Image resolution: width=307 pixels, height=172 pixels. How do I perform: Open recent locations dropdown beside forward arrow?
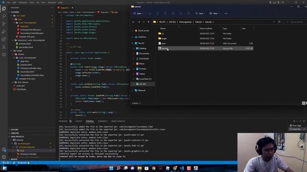coord(144,22)
